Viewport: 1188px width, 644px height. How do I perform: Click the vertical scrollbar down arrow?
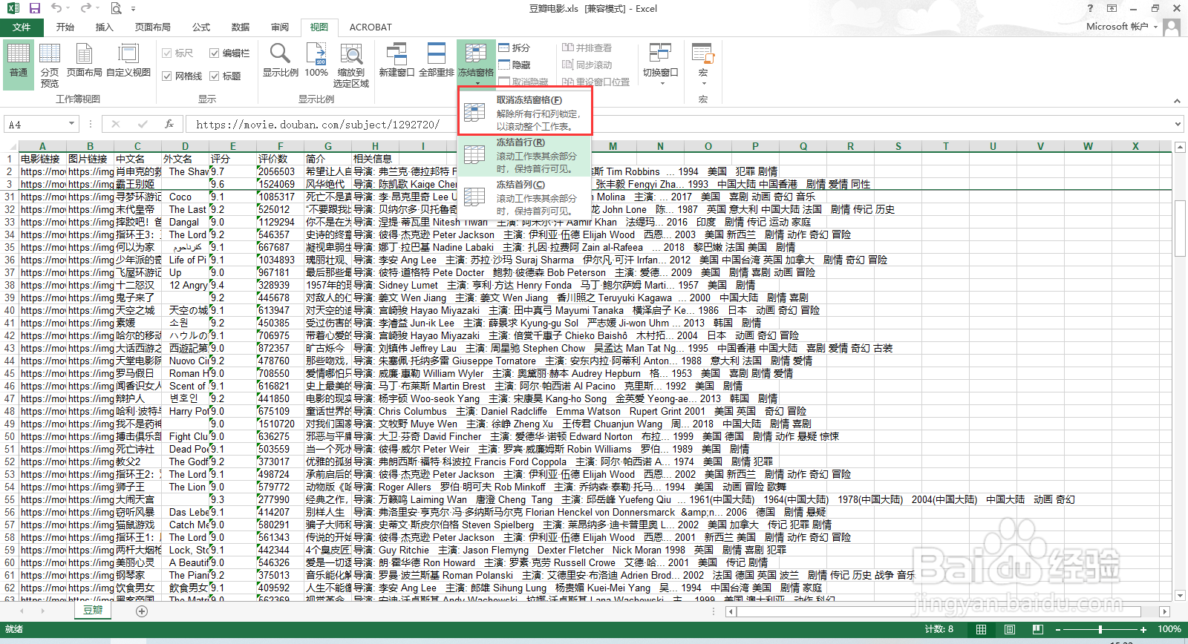[x=1180, y=595]
